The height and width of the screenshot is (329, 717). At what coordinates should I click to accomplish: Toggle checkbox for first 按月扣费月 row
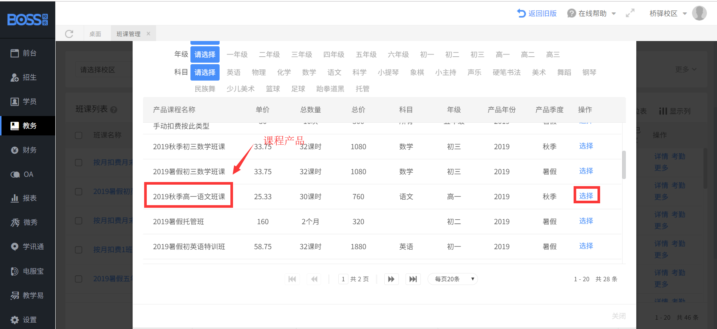point(78,162)
